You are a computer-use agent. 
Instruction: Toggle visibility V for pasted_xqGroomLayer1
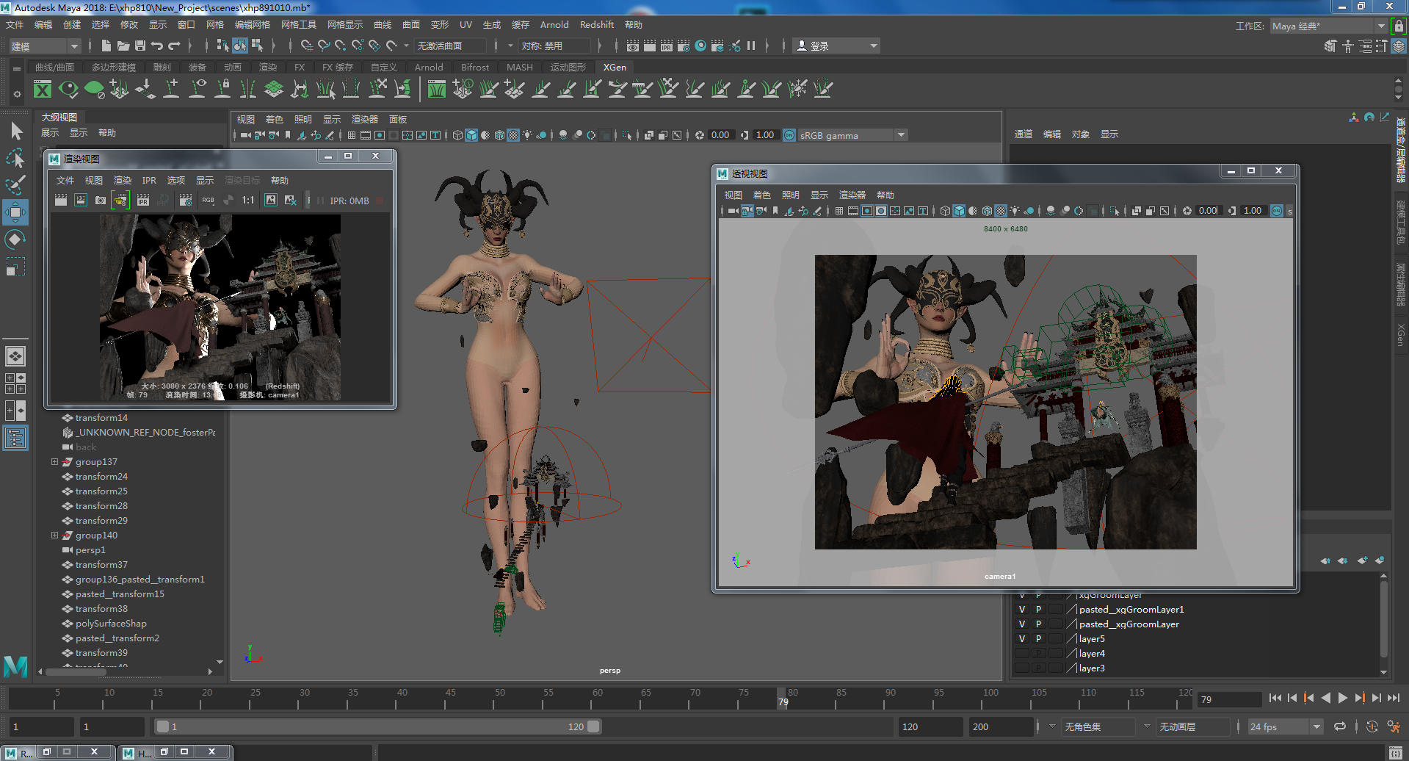1021,609
